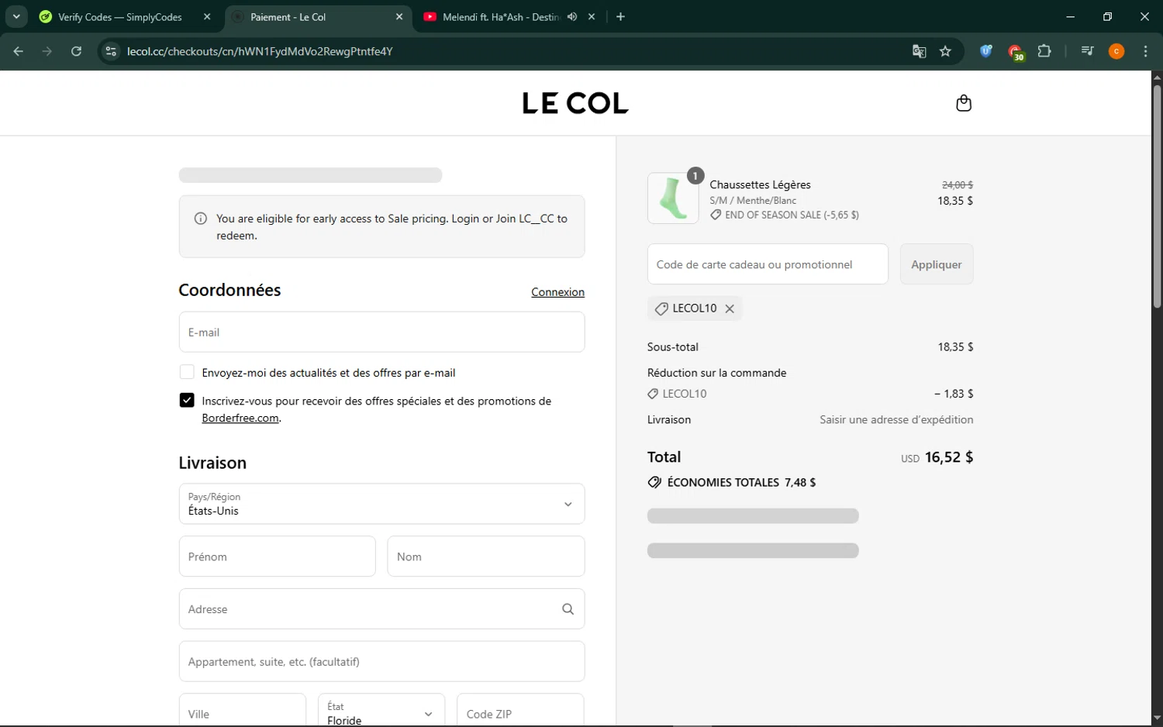This screenshot has height=727, width=1163.
Task: Click the ÉCONOMIES TOTALES 7,48 $ text
Action: click(x=741, y=482)
